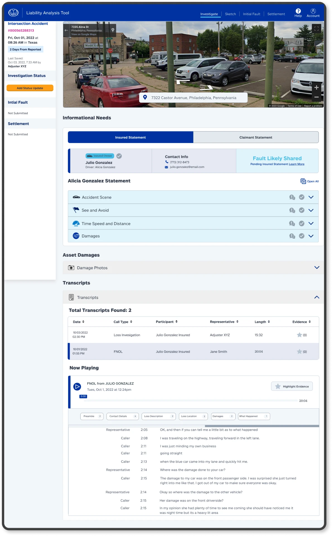Switch to the Investigate tab
The image size is (332, 536).
[x=209, y=14]
